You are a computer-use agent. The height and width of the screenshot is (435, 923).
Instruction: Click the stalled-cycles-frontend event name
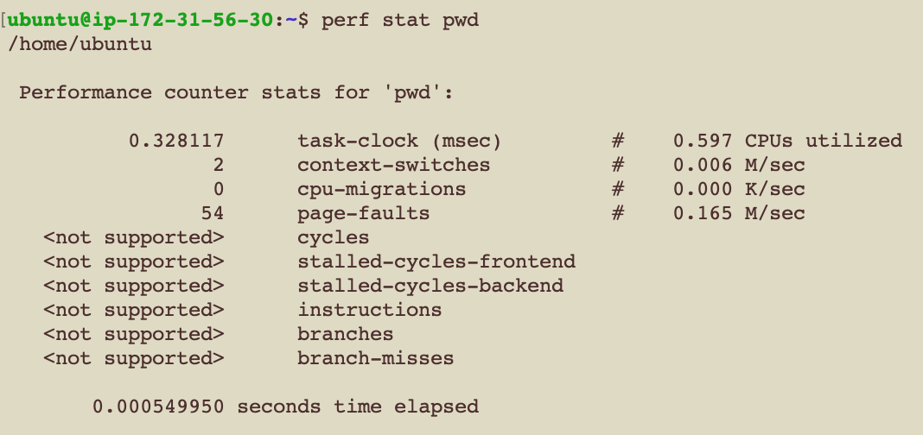pyautogui.click(x=436, y=262)
